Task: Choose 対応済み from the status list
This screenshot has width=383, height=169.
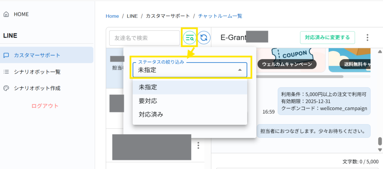Action: click(151, 115)
